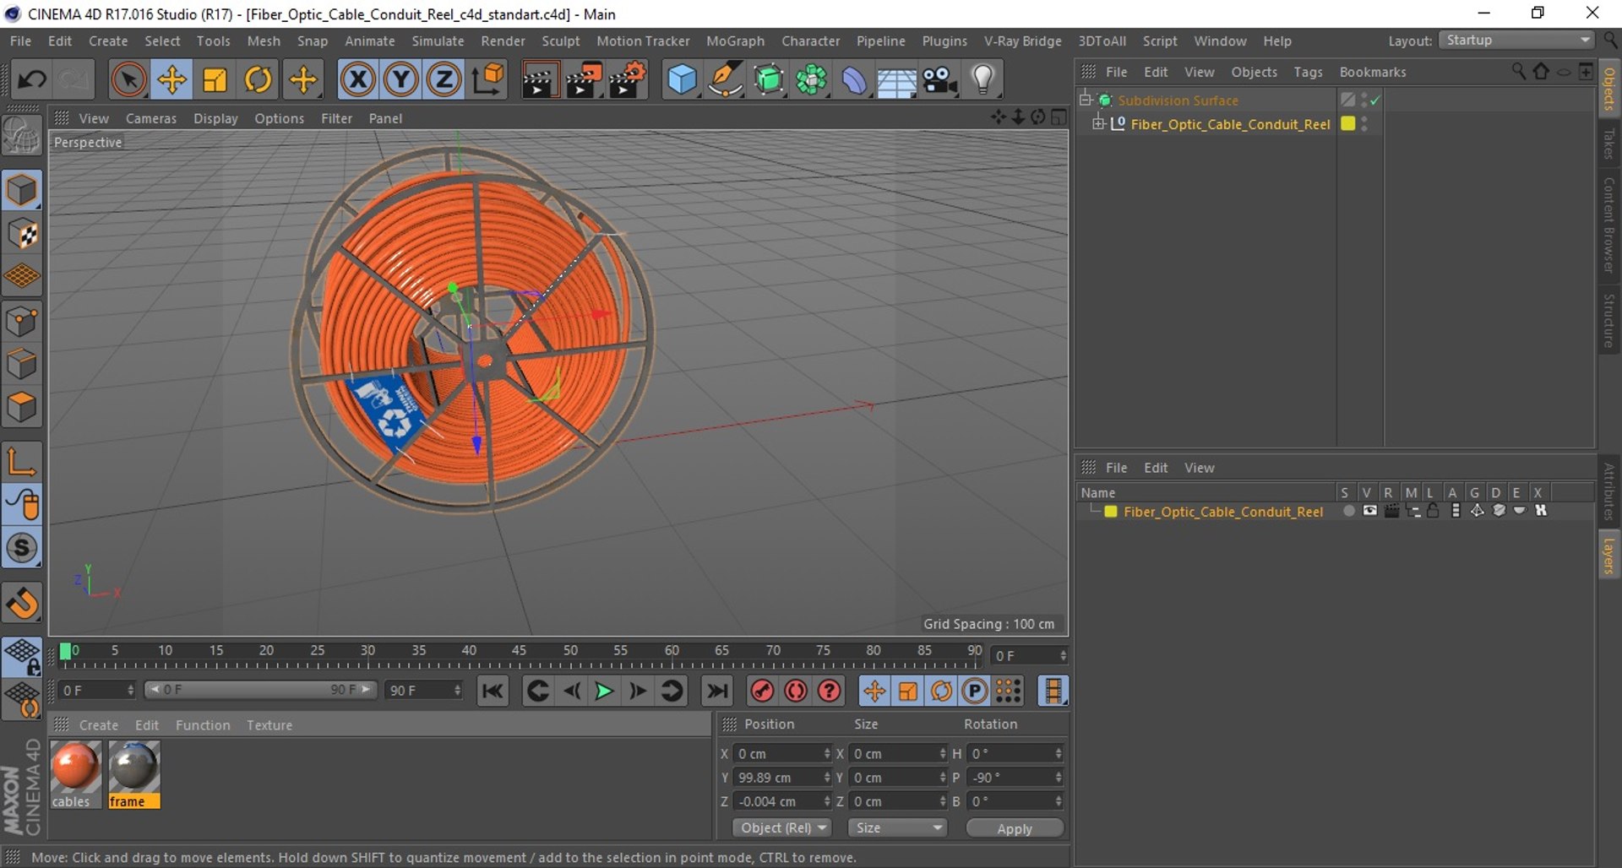
Task: Render to Picture Viewer icon
Action: [583, 80]
